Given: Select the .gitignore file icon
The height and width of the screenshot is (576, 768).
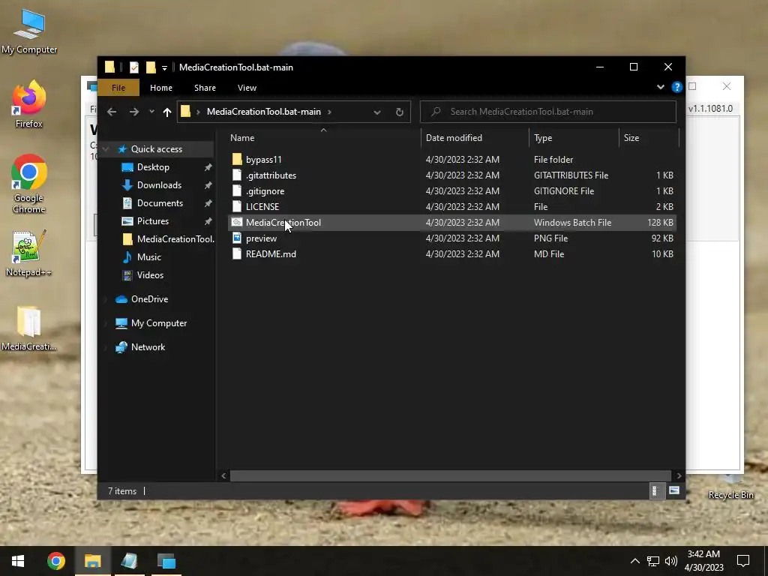Looking at the screenshot, I should point(237,190).
